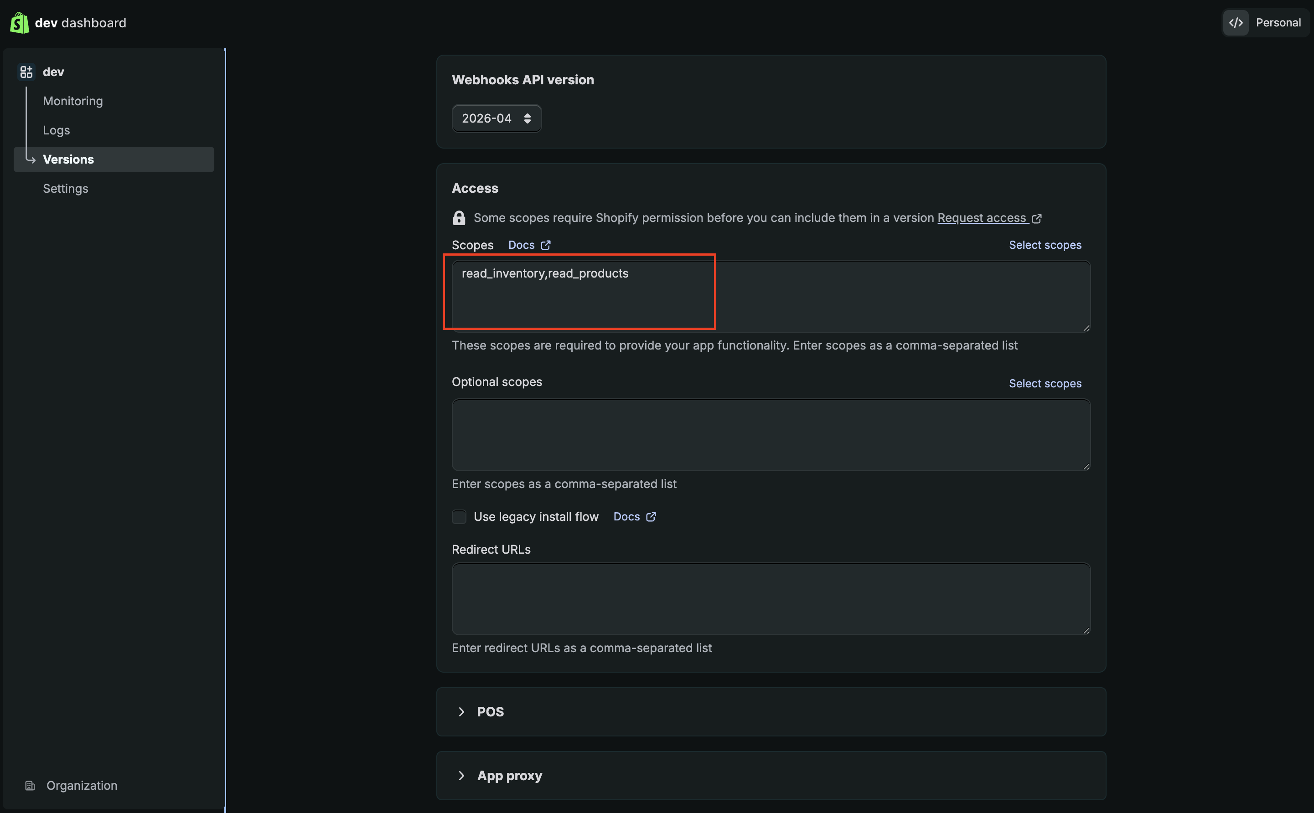Click the Scopes textarea resize handle
This screenshot has height=813, width=1314.
pyautogui.click(x=1086, y=328)
